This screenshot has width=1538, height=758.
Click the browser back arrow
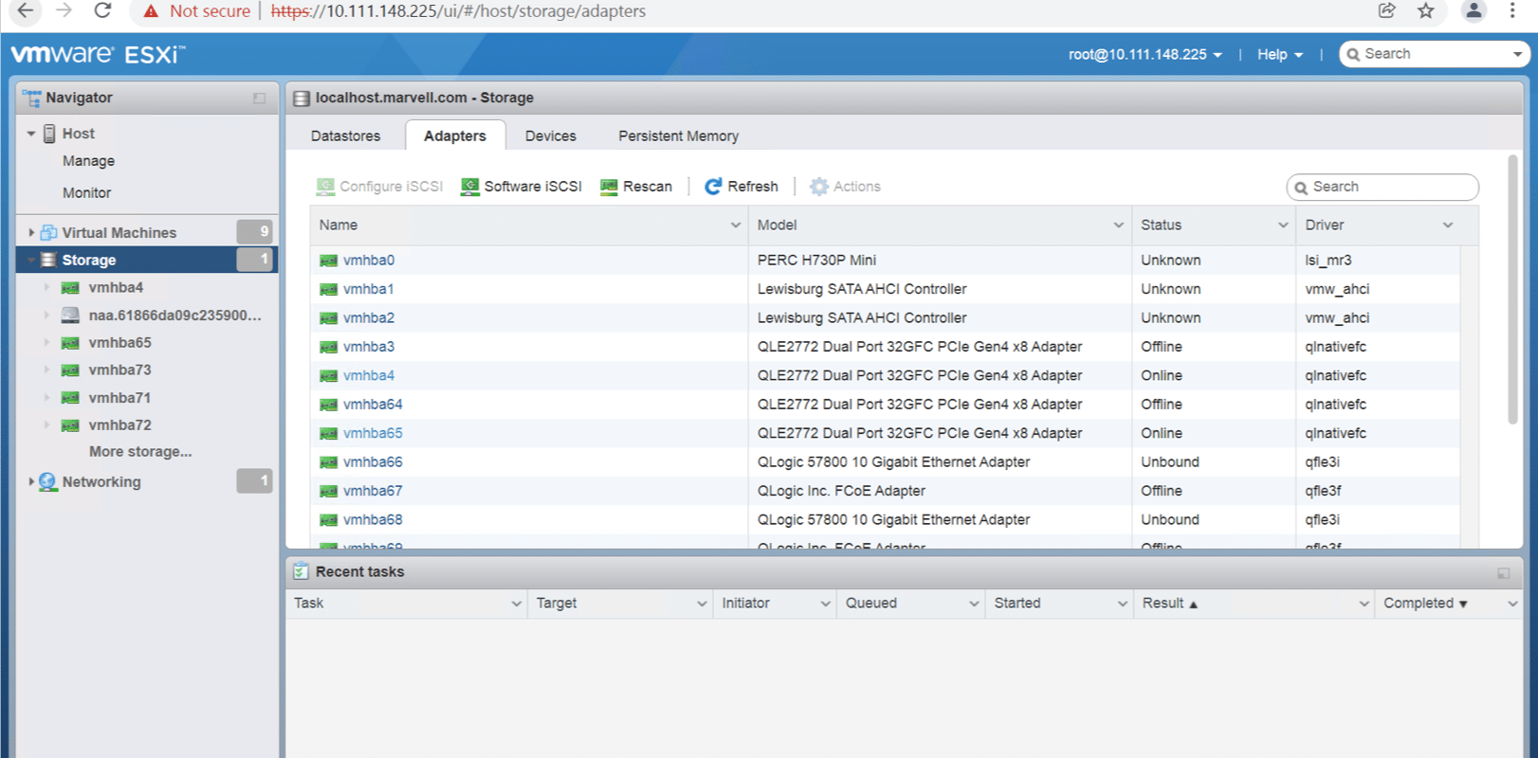coord(26,10)
